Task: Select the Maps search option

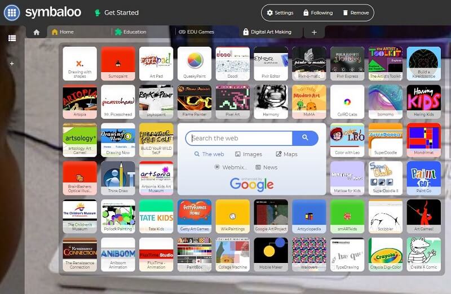Action: pyautogui.click(x=287, y=154)
